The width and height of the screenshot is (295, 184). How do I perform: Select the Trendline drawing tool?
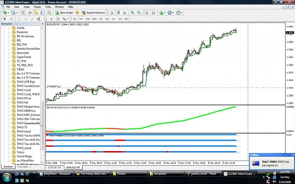tap(32, 19)
